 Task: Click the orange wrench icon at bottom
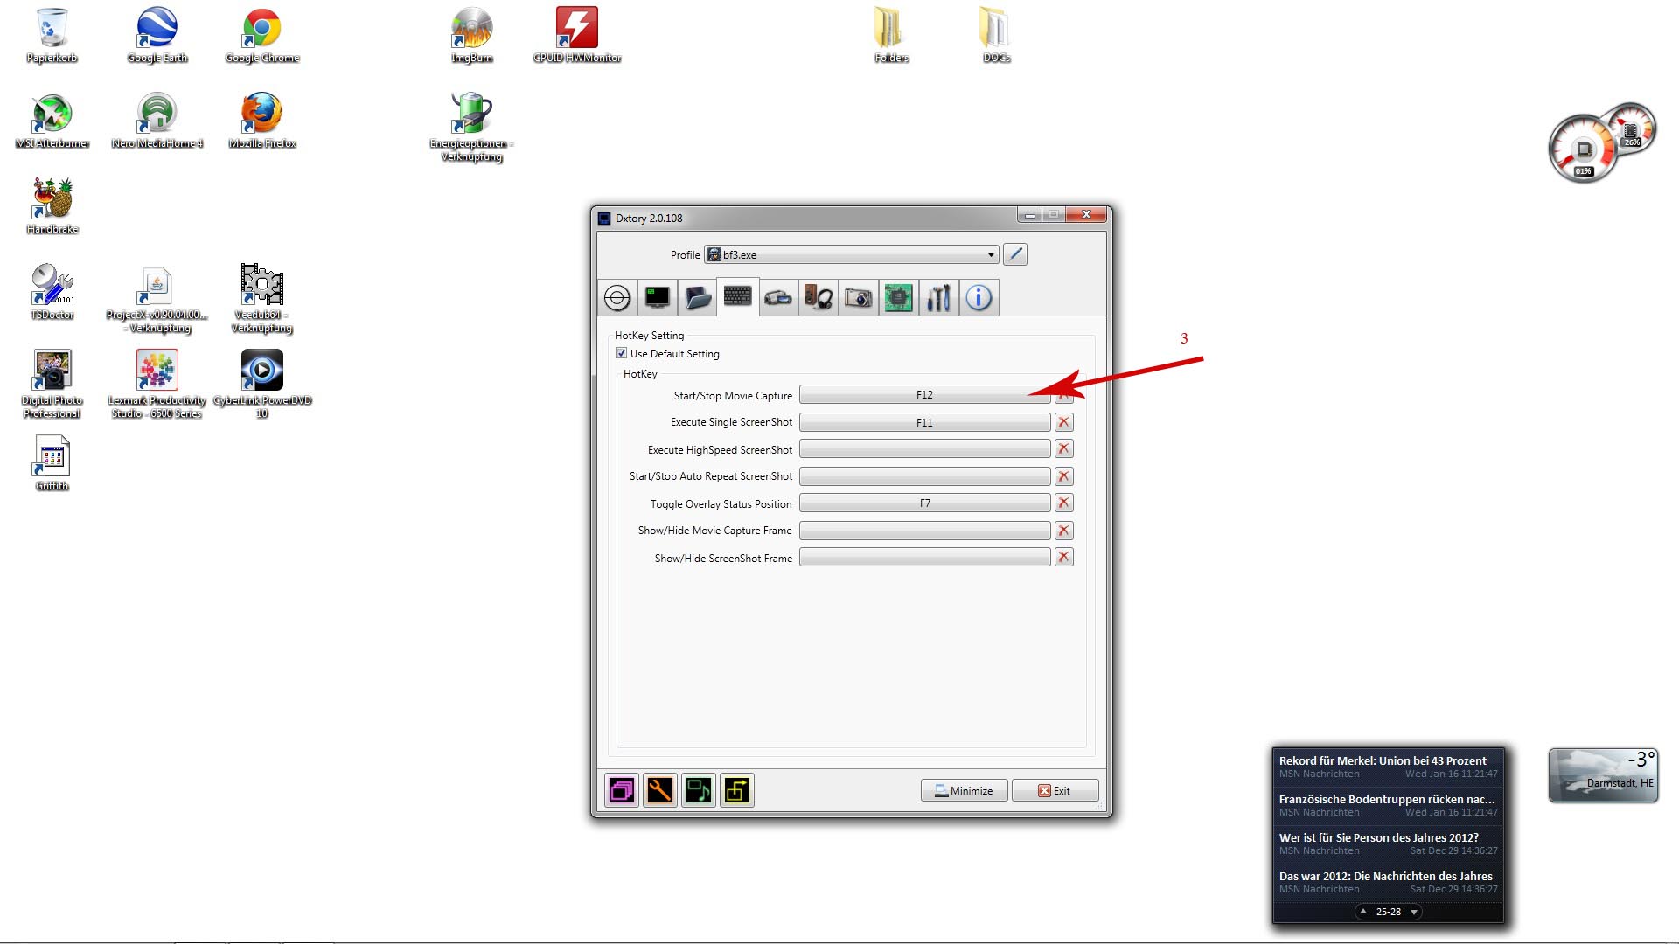coord(660,790)
